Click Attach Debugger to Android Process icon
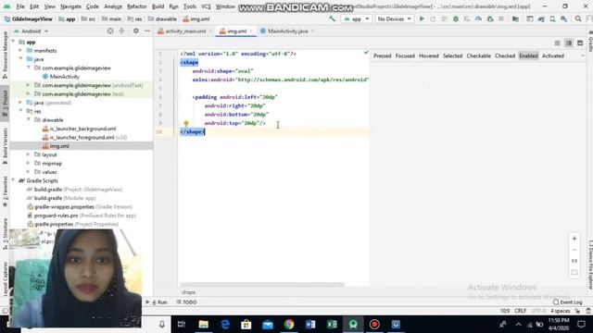The width and height of the screenshot is (593, 333). (x=490, y=18)
